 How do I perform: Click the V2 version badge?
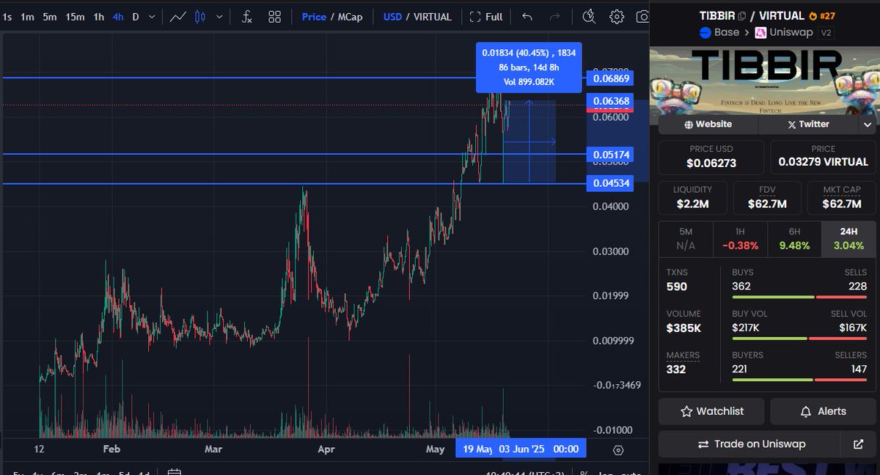[825, 32]
